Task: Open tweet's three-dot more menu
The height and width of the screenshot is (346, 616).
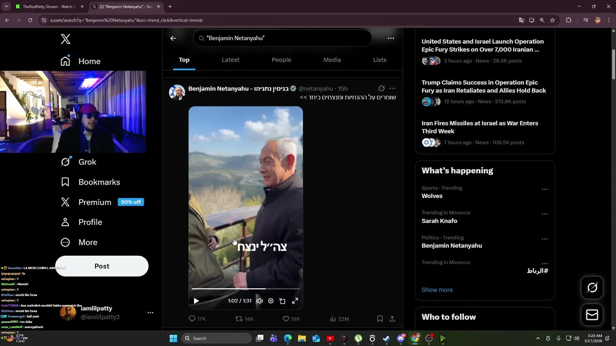Action: [392, 88]
